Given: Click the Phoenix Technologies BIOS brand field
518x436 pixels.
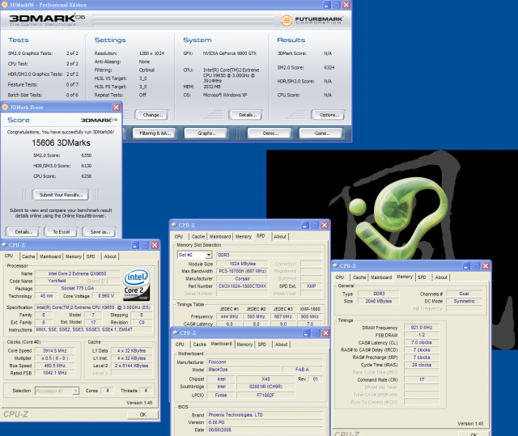Looking at the screenshot, I should 265,415.
